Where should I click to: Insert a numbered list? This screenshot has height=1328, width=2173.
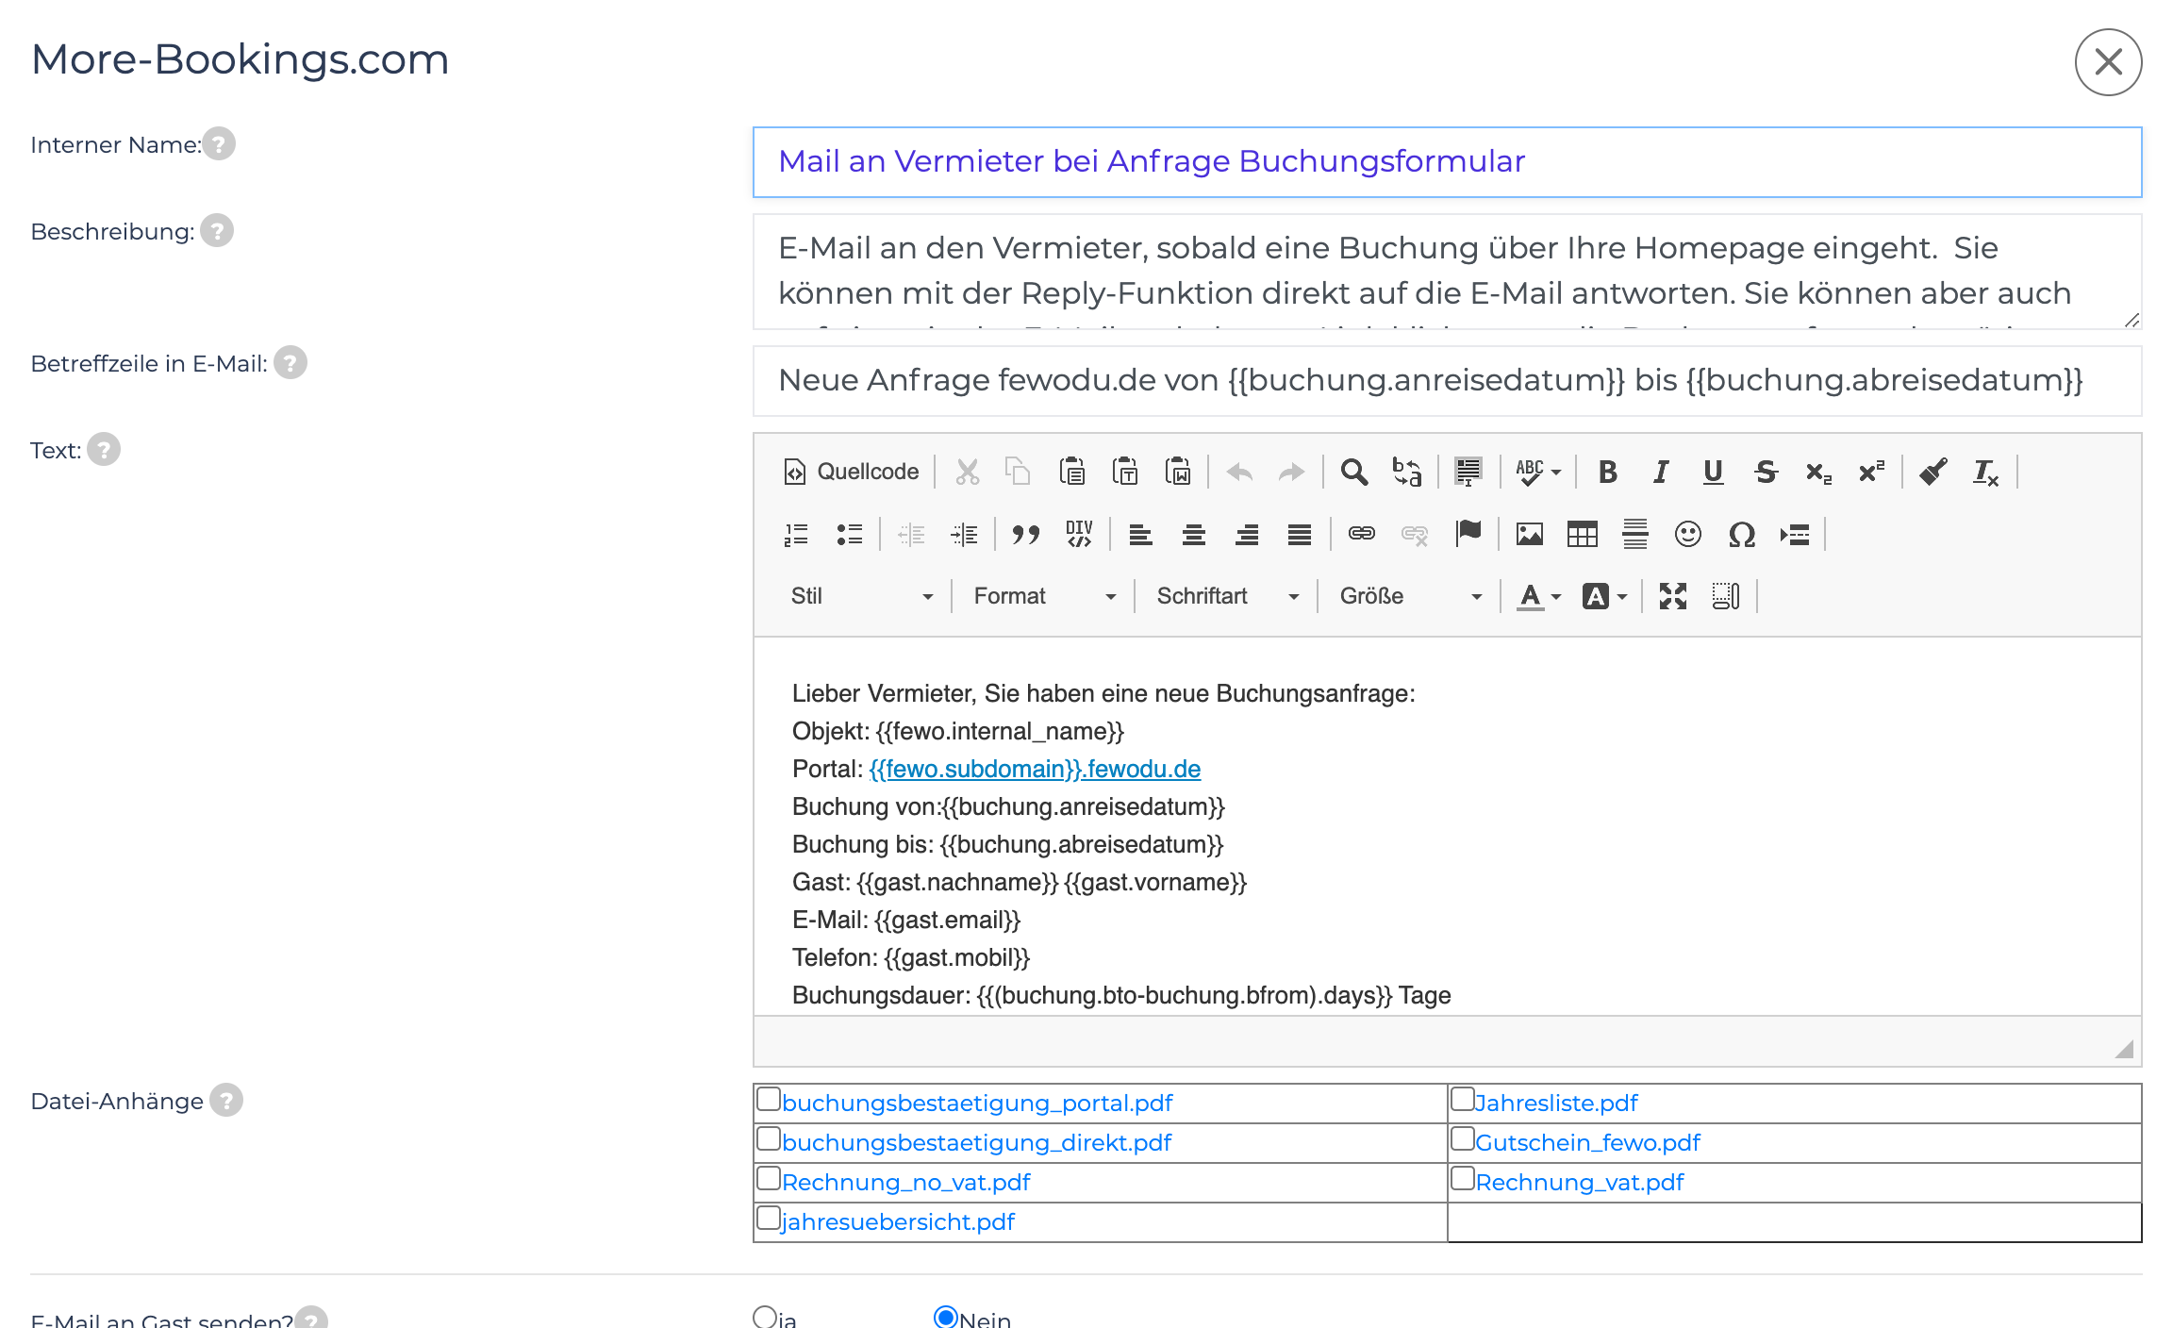797,535
